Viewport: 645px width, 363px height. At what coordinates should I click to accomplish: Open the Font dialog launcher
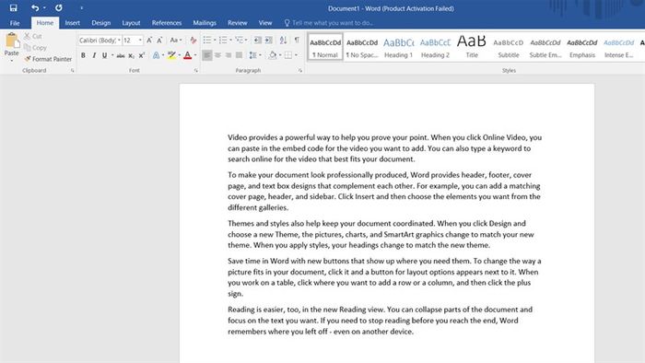pyautogui.click(x=195, y=71)
